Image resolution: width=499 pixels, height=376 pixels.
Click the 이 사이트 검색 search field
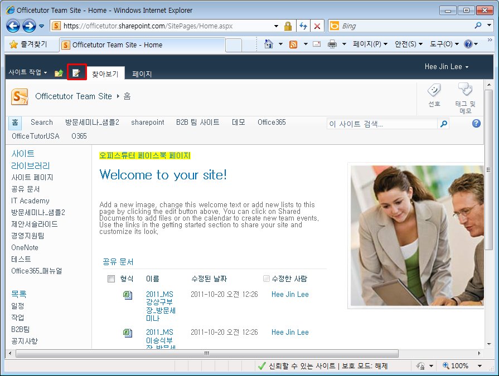[x=382, y=124]
